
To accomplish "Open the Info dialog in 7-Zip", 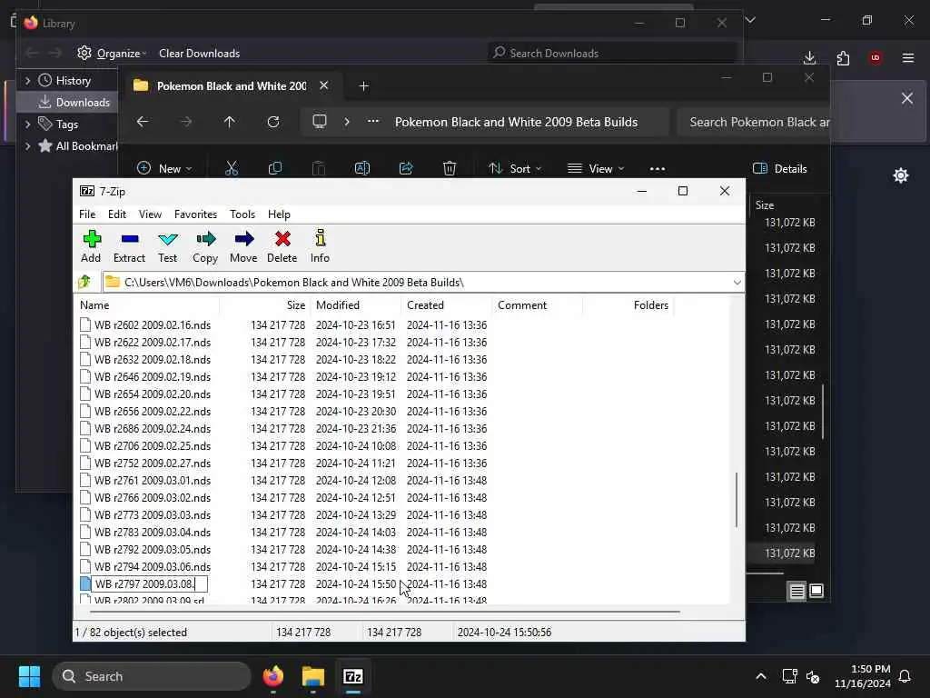I will 321,245.
